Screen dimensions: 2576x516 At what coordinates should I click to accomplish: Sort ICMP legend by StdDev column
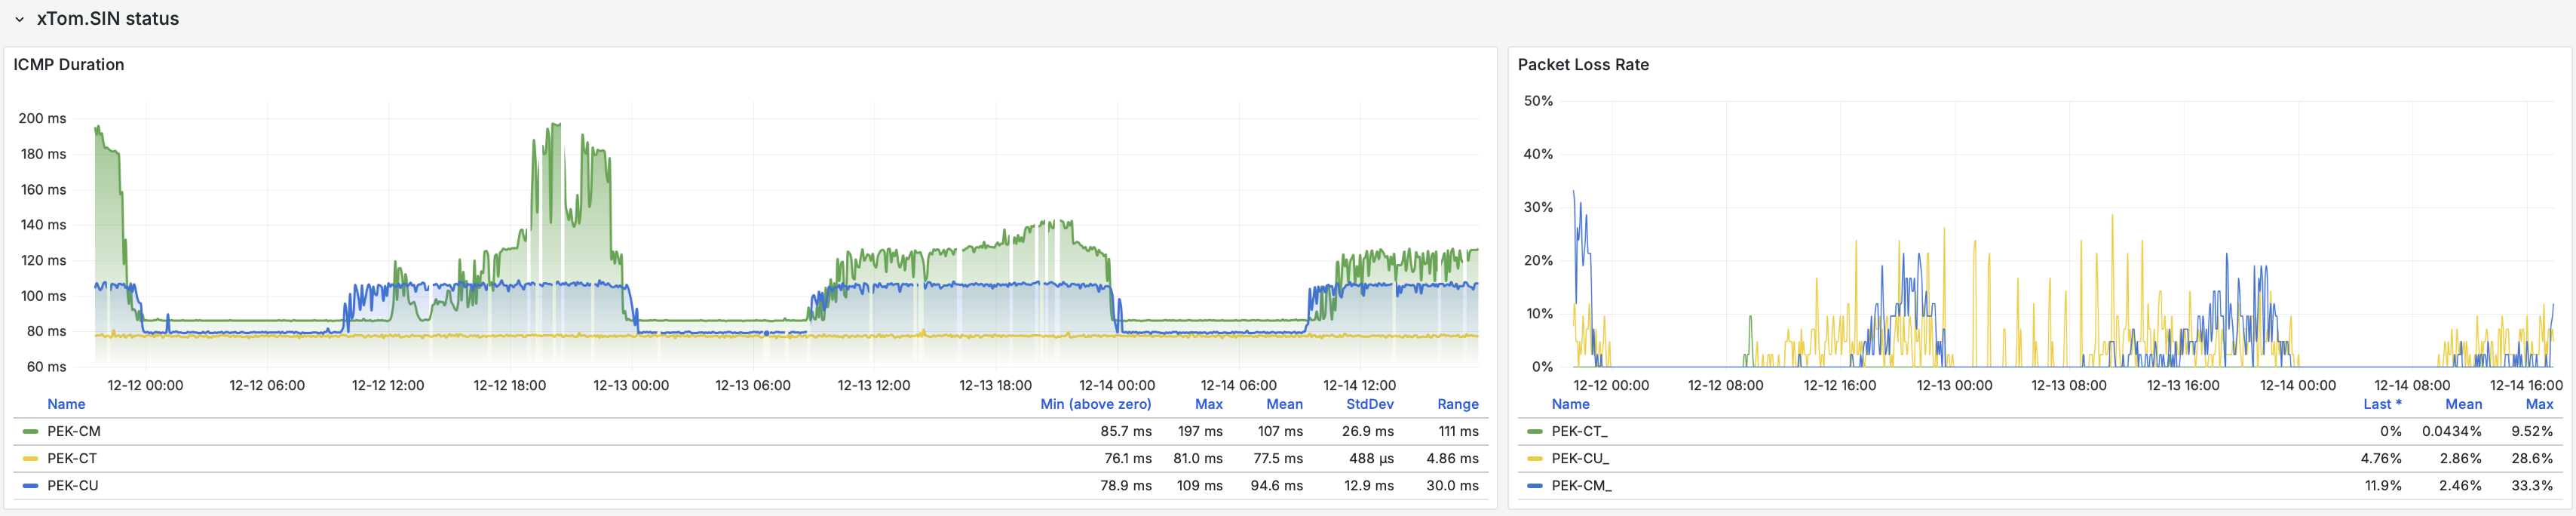pyautogui.click(x=1369, y=405)
